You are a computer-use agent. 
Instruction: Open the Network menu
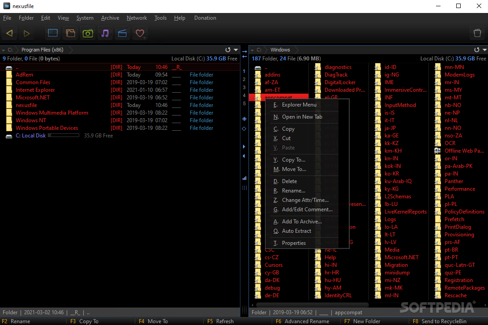tap(137, 18)
